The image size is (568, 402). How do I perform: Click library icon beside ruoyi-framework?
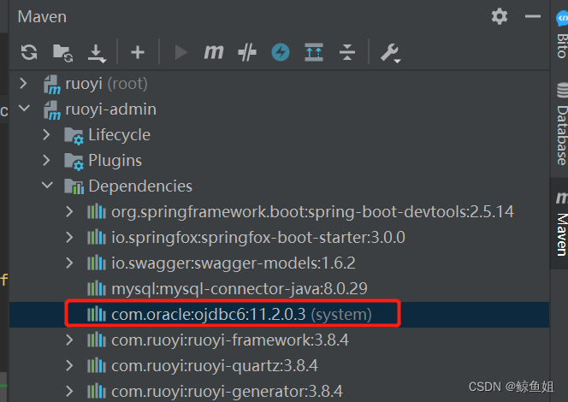[x=97, y=340]
